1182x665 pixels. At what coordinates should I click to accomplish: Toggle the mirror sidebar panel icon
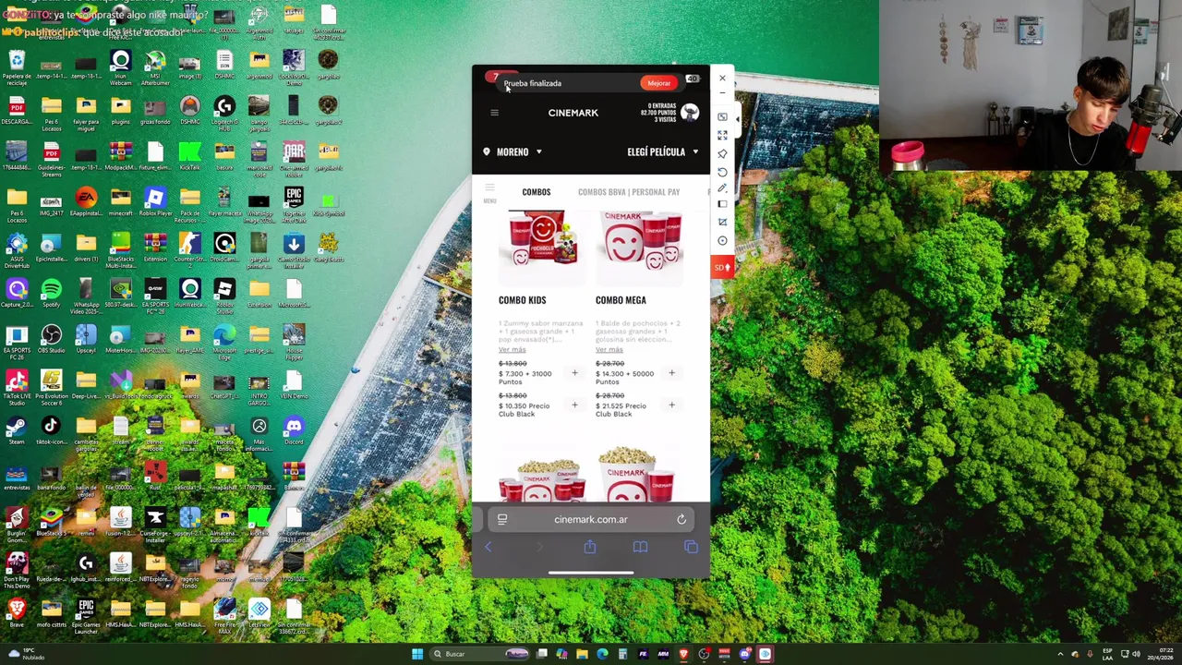pos(722,204)
